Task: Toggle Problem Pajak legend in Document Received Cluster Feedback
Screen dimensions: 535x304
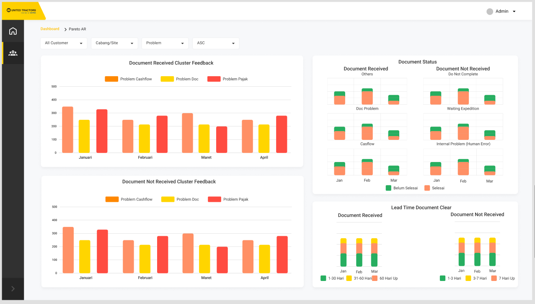Action: click(x=227, y=79)
